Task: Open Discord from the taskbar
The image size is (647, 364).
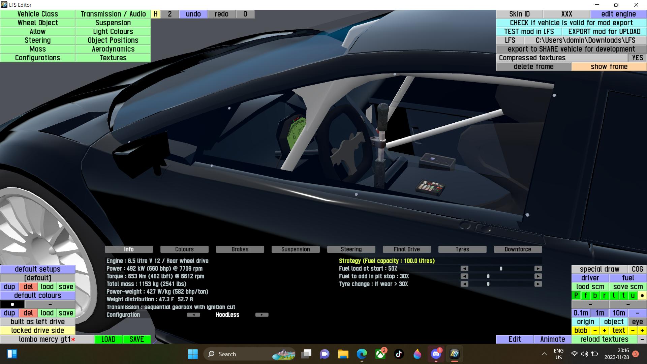Action: coord(436,354)
